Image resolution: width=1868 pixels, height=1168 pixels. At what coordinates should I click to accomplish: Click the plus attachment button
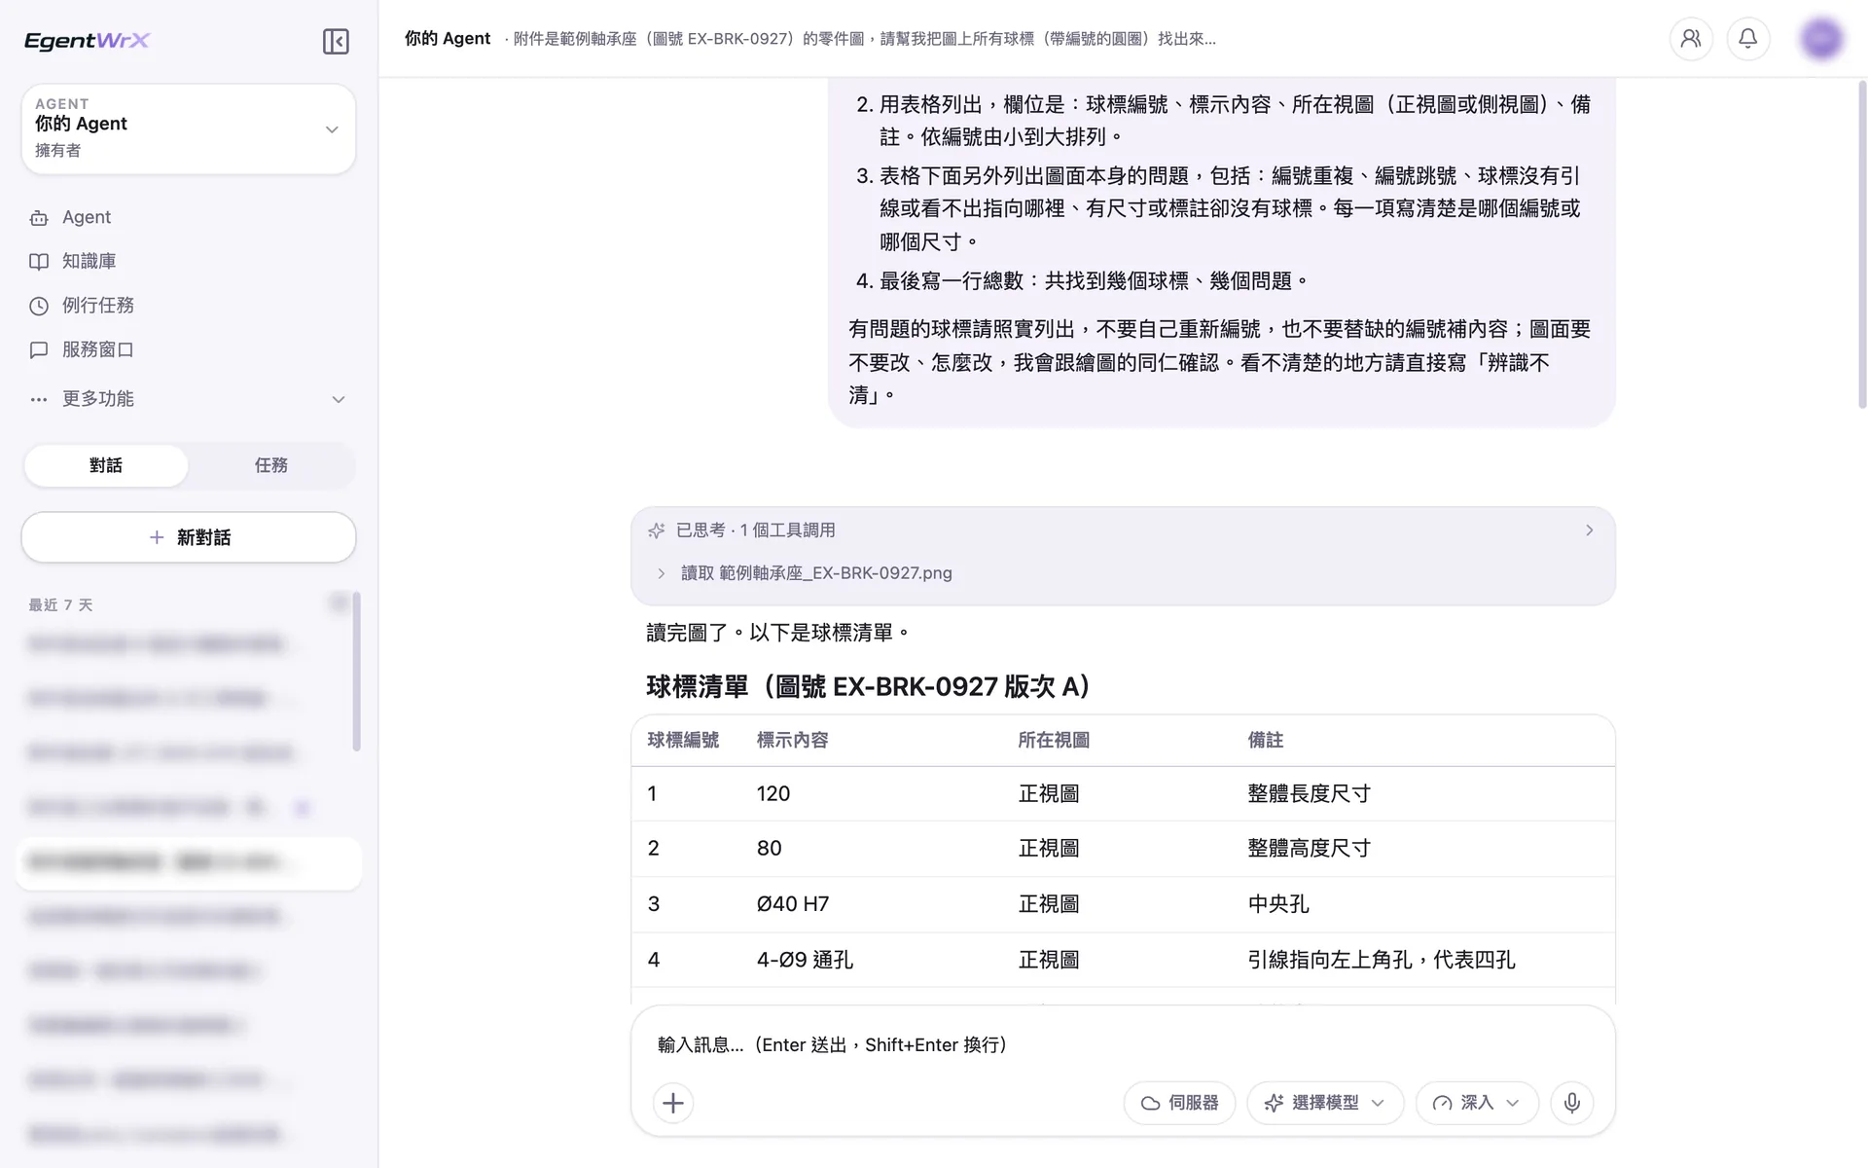(x=673, y=1103)
